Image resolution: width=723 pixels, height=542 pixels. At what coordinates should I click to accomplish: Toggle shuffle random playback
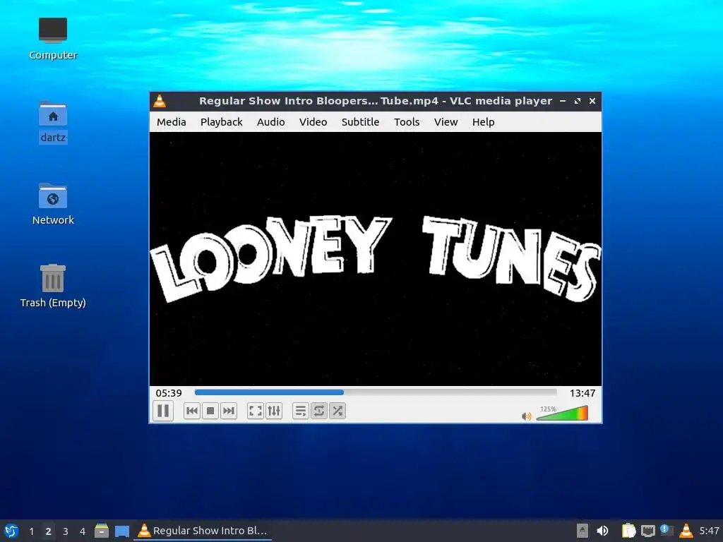(337, 411)
